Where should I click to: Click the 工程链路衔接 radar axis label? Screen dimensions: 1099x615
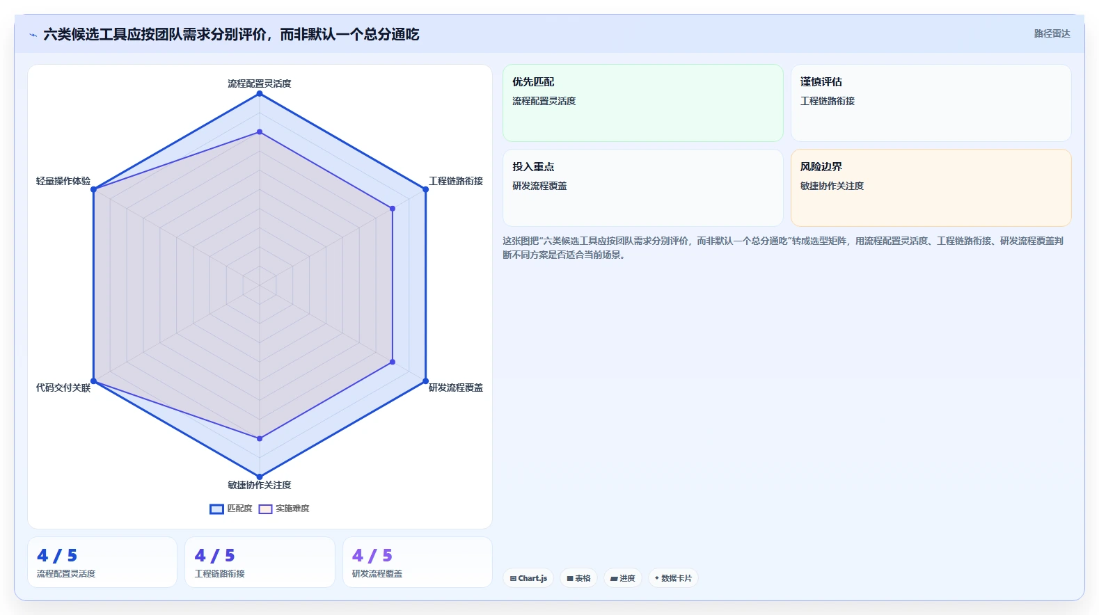click(x=456, y=181)
